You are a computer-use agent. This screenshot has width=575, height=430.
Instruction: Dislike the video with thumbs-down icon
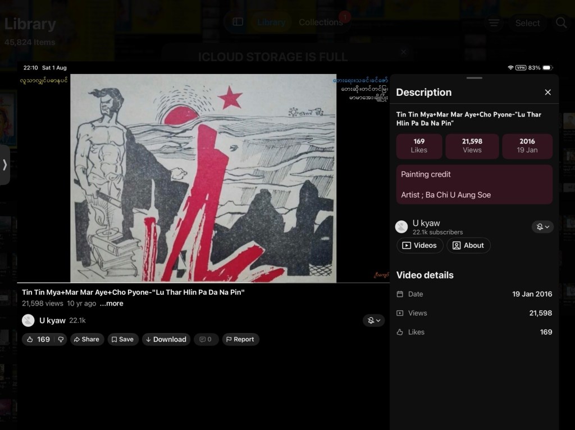[61, 339]
